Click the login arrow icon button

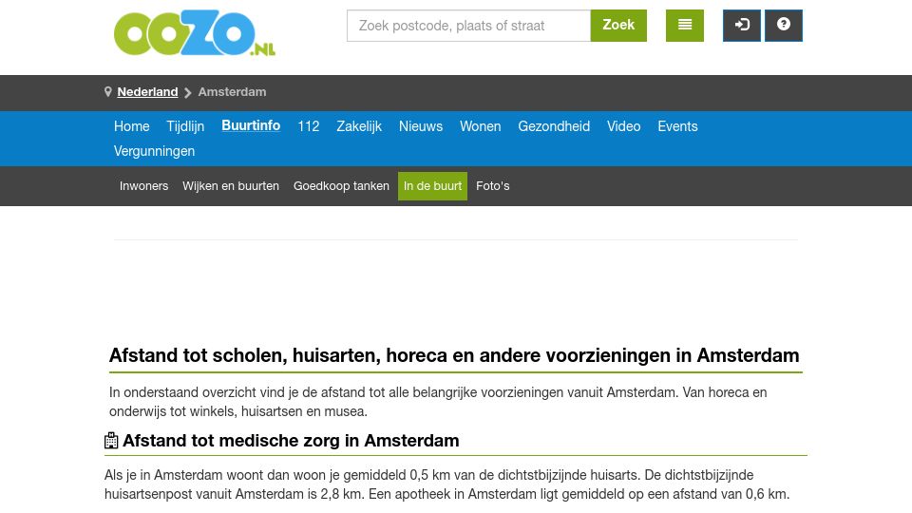tap(742, 26)
